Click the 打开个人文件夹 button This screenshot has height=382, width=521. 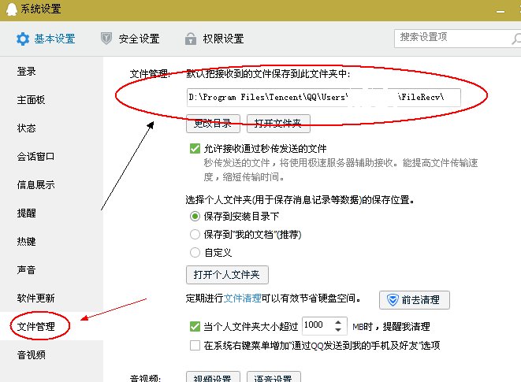(x=227, y=275)
